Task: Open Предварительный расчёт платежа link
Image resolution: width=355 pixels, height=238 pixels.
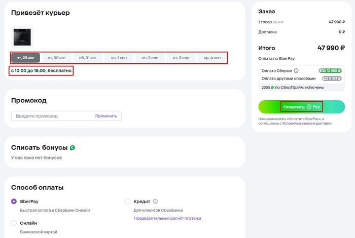Action: tap(167, 218)
